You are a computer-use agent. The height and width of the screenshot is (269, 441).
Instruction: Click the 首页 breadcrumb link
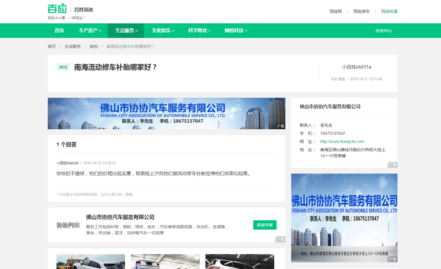[x=52, y=46]
